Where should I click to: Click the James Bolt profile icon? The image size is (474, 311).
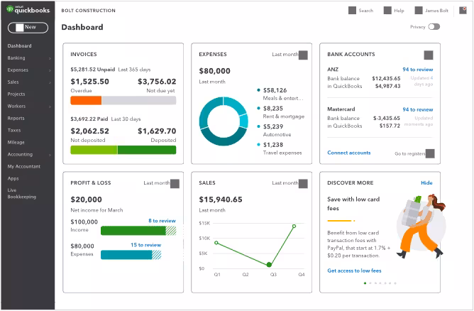click(419, 10)
